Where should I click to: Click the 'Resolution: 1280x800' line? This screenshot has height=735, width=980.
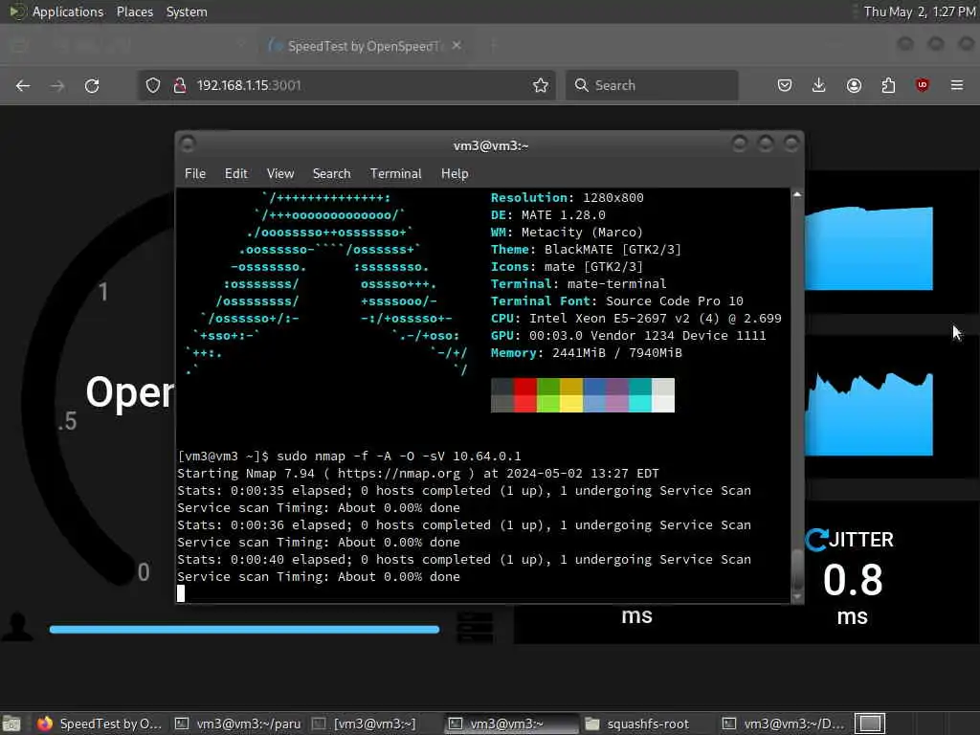point(567,197)
